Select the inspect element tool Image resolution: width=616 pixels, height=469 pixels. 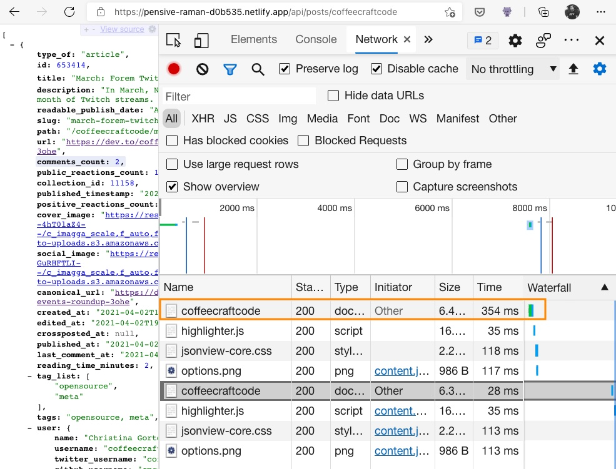(x=173, y=39)
